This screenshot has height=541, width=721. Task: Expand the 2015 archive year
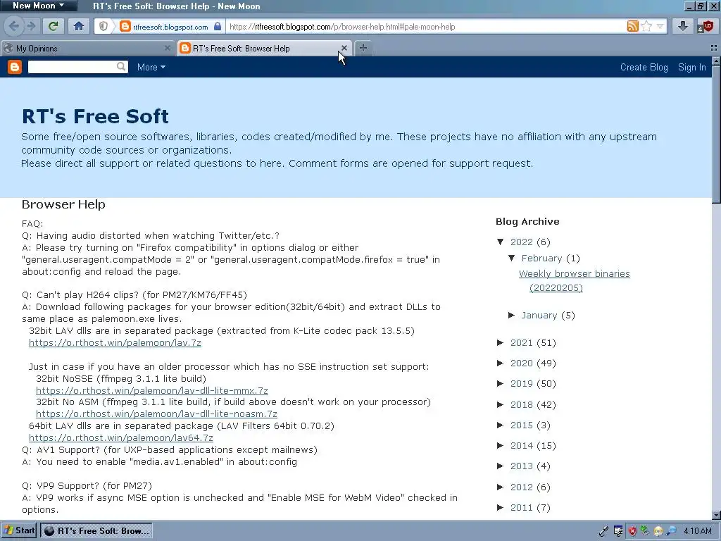pyautogui.click(x=501, y=425)
